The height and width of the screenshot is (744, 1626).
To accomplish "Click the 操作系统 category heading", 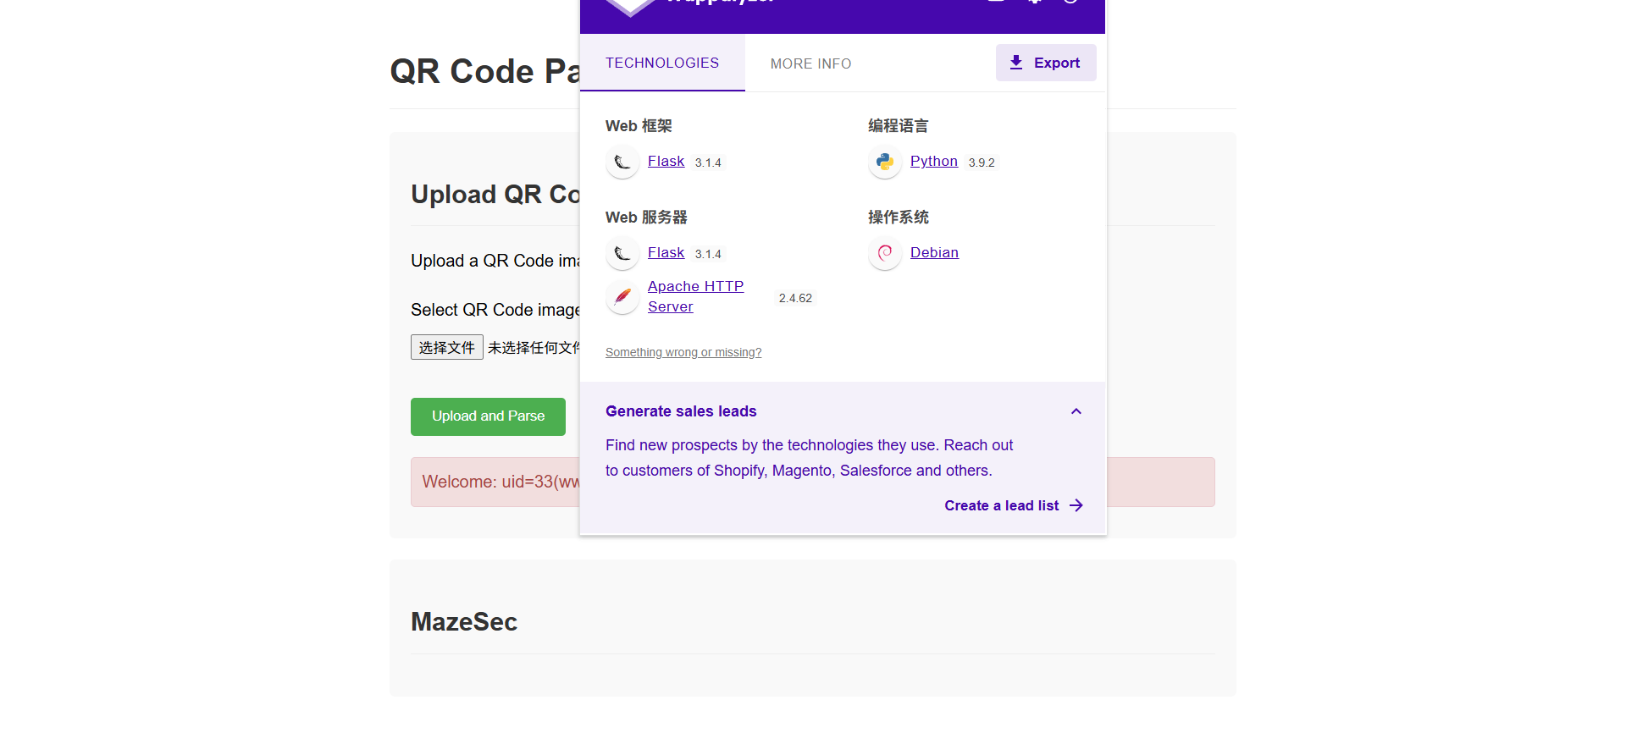I will [898, 218].
